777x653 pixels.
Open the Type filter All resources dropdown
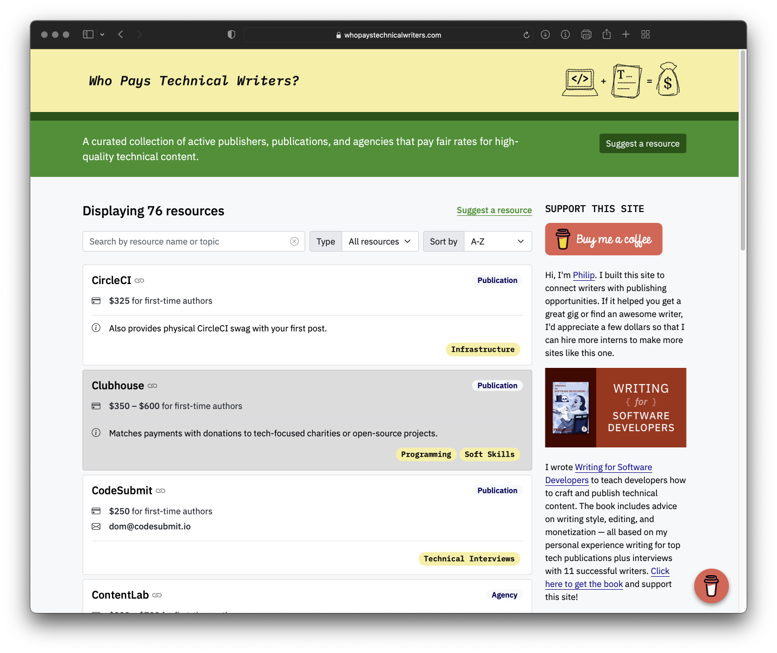380,241
